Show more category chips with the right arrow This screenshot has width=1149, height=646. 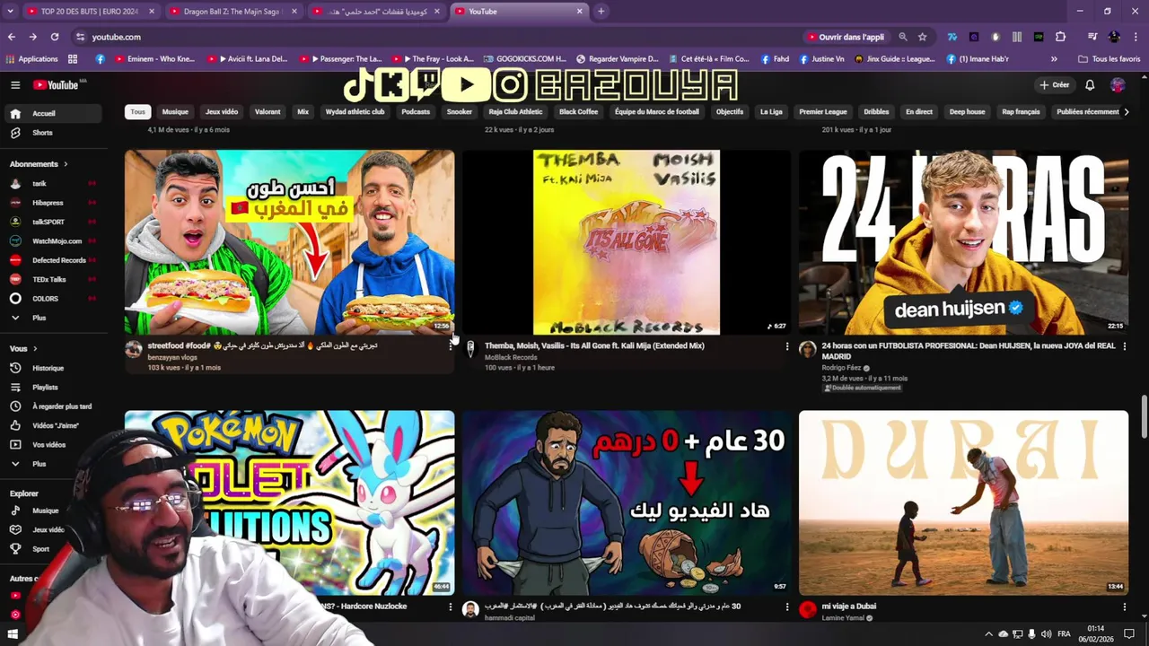click(x=1127, y=112)
